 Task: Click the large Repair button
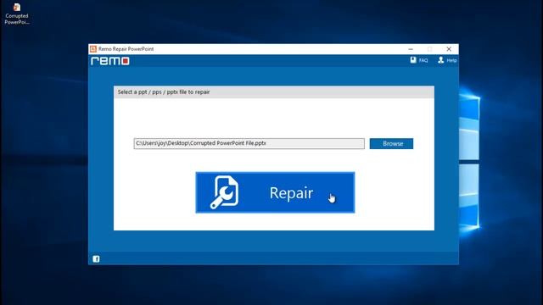tap(275, 192)
